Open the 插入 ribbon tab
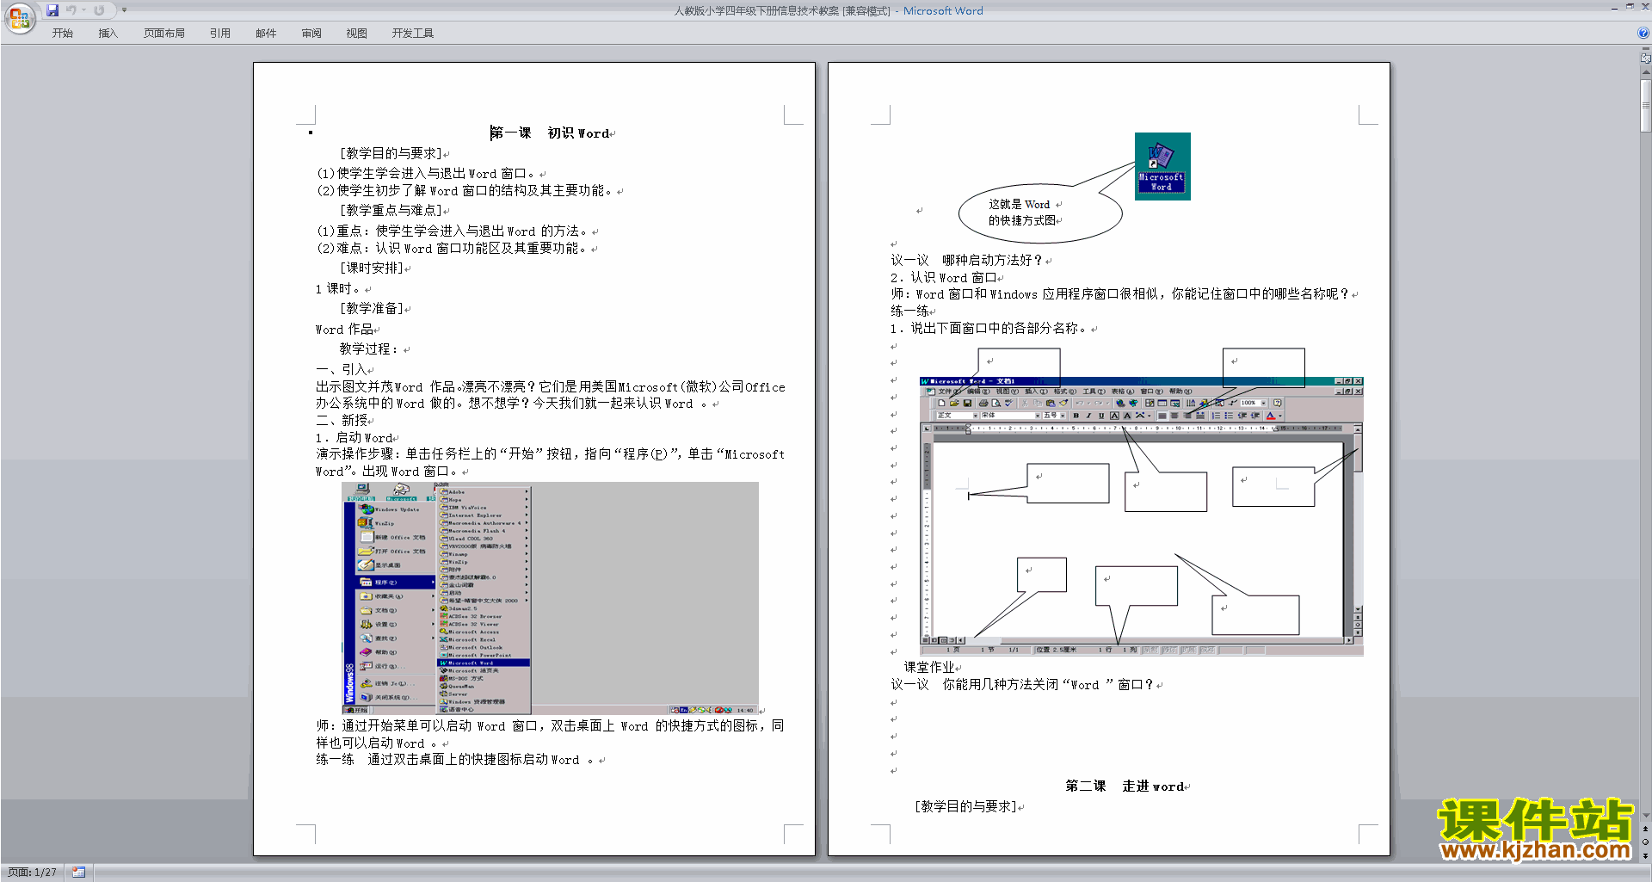Image resolution: width=1652 pixels, height=882 pixels. (x=108, y=34)
